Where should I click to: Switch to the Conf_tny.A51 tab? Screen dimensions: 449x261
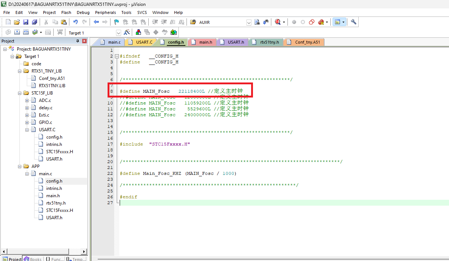point(304,42)
